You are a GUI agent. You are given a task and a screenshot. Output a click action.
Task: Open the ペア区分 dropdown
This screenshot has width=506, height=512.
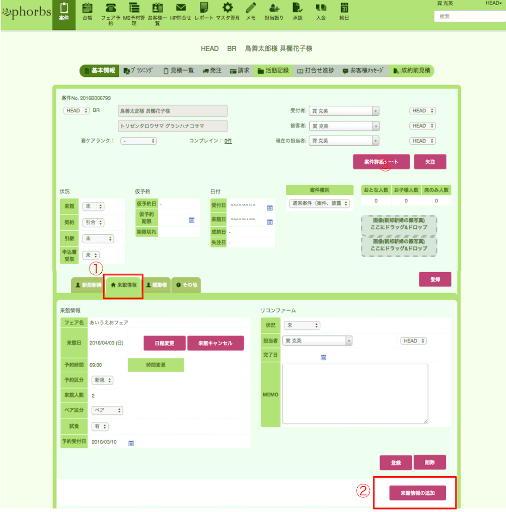point(107,410)
